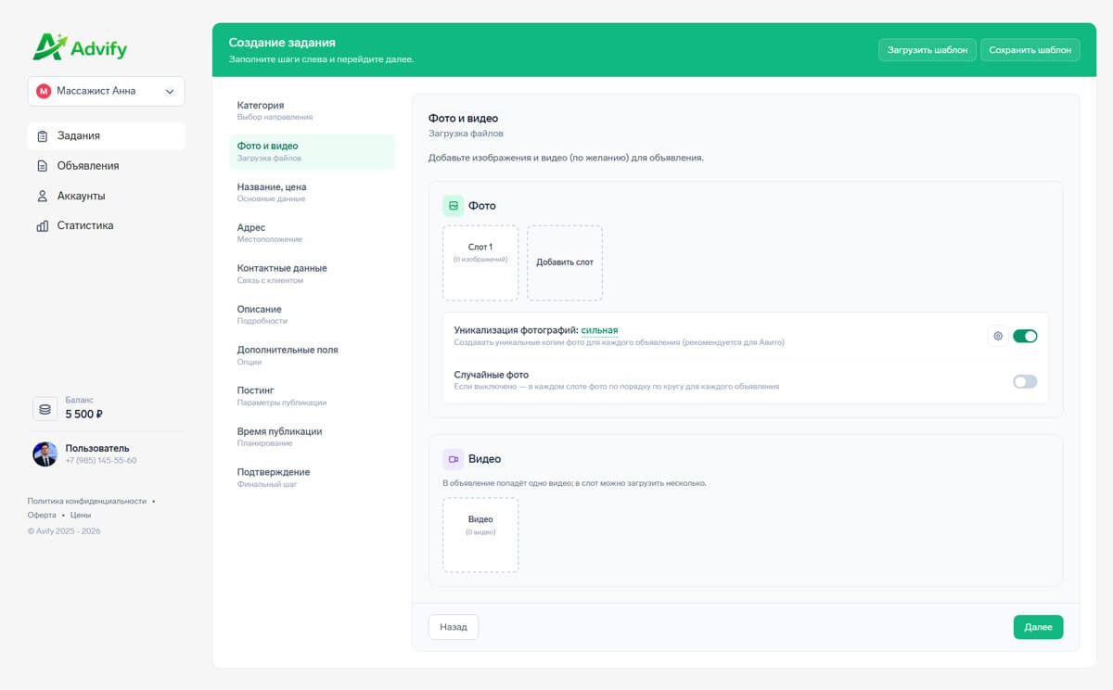The image size is (1113, 690).
Task: Click the red M avatar badge
Action: (43, 91)
